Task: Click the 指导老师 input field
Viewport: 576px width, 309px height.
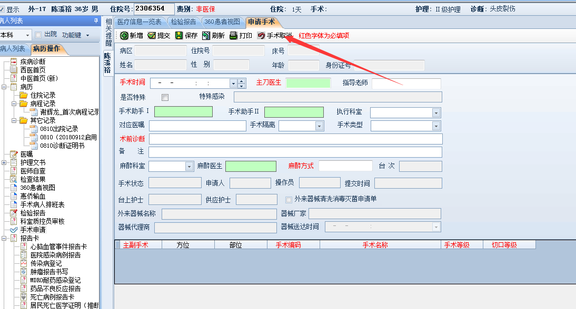Action: tap(406, 84)
